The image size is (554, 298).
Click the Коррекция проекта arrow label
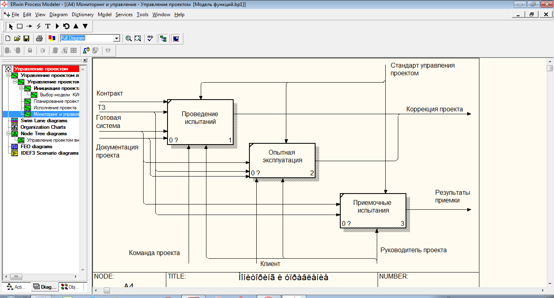tap(434, 109)
